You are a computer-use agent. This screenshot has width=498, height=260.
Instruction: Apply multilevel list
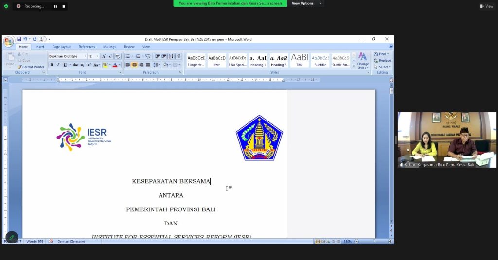tap(148, 56)
